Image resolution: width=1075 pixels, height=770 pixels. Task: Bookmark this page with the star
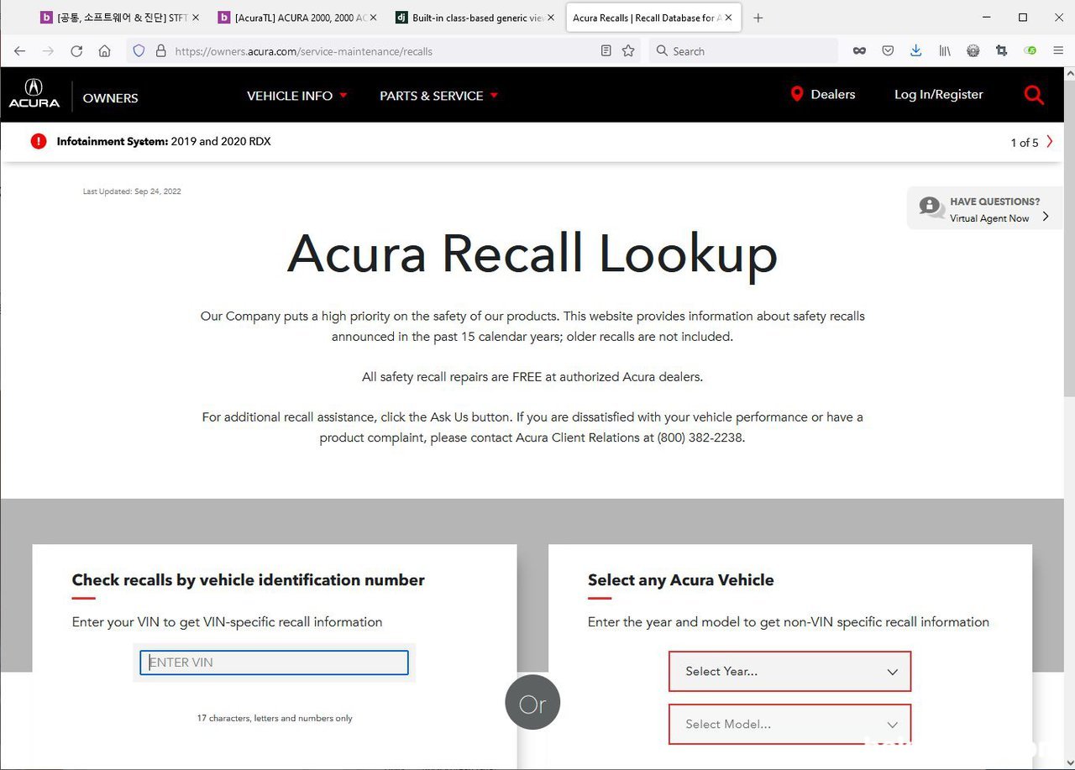tap(628, 51)
